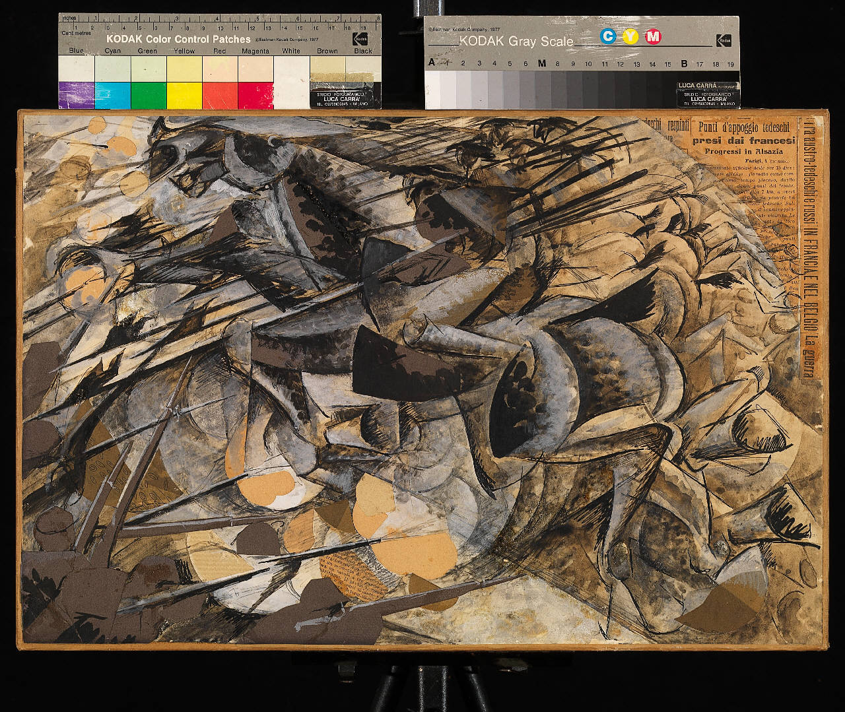Click the Kodak logo on the gray scale card
The height and width of the screenshot is (712, 845).
tap(724, 39)
